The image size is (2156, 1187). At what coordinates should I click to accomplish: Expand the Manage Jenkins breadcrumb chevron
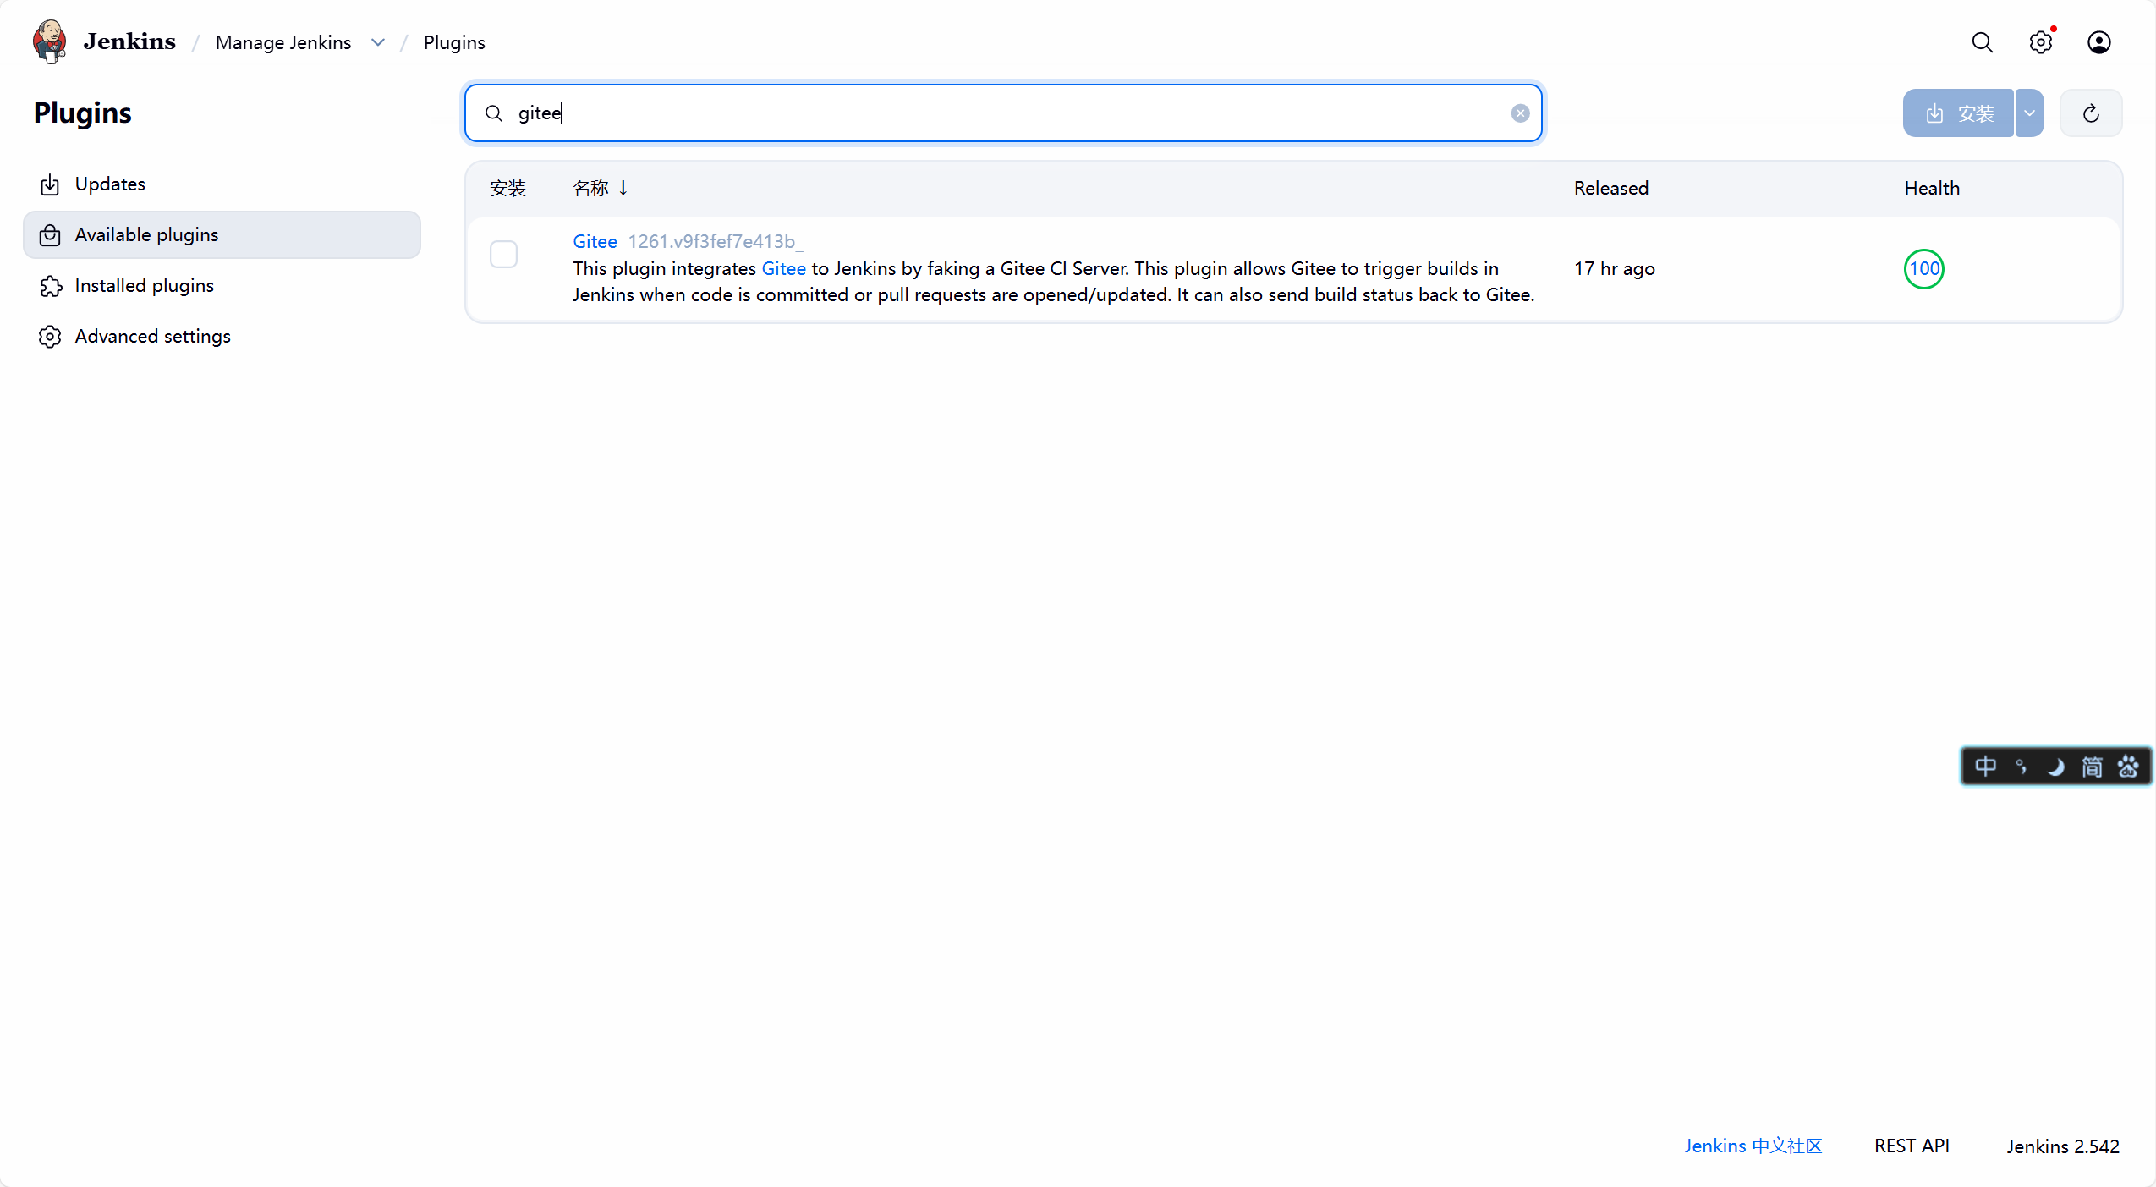click(378, 42)
